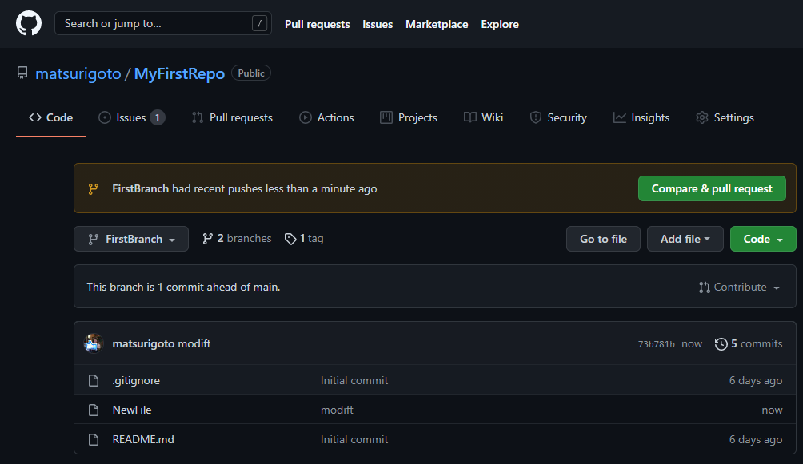The width and height of the screenshot is (803, 464).
Task: Click the Issues count badge showing 1
Action: (x=158, y=117)
